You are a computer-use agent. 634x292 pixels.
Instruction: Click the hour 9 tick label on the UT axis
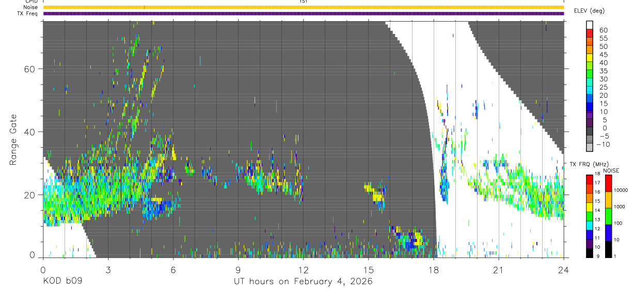coord(238,269)
